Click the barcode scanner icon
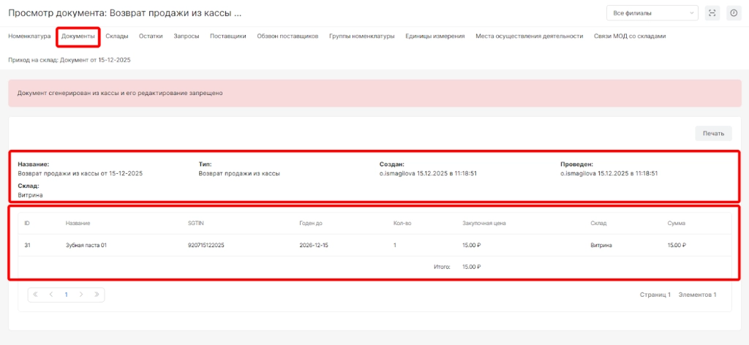This screenshot has height=345, width=749. point(712,13)
